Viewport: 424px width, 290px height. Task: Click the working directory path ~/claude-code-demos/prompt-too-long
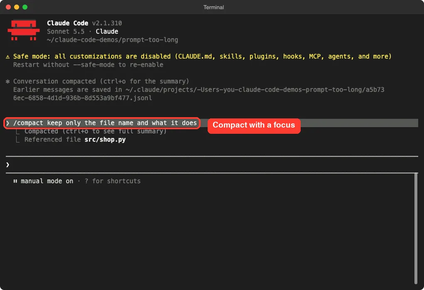tap(113, 40)
